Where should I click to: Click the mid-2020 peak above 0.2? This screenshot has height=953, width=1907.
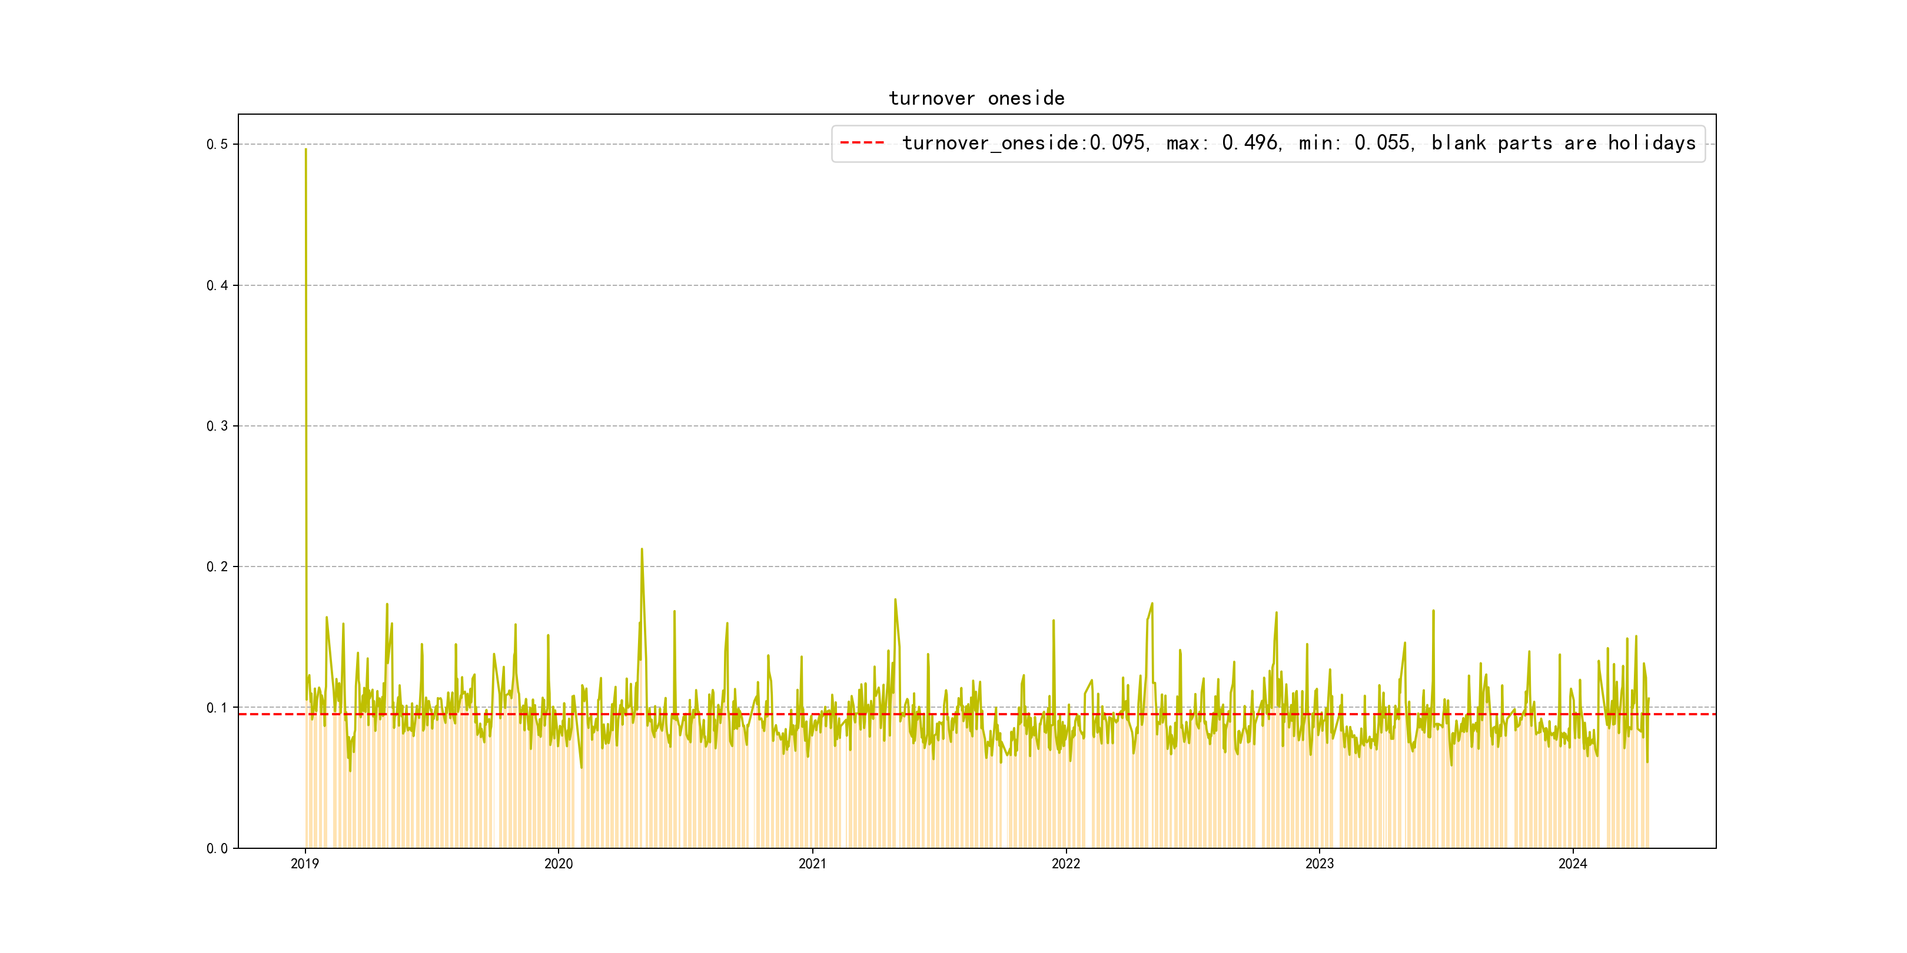click(x=642, y=550)
